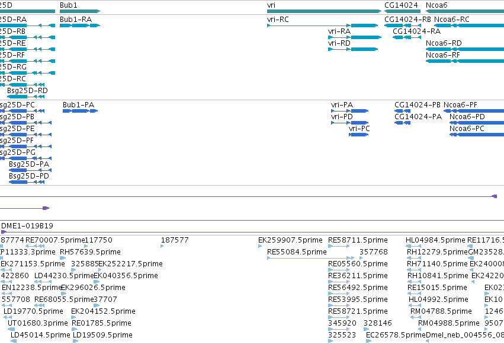Select the Ncoa6-RF transcript
Viewport: 504px width, 344px height.
pos(465,61)
